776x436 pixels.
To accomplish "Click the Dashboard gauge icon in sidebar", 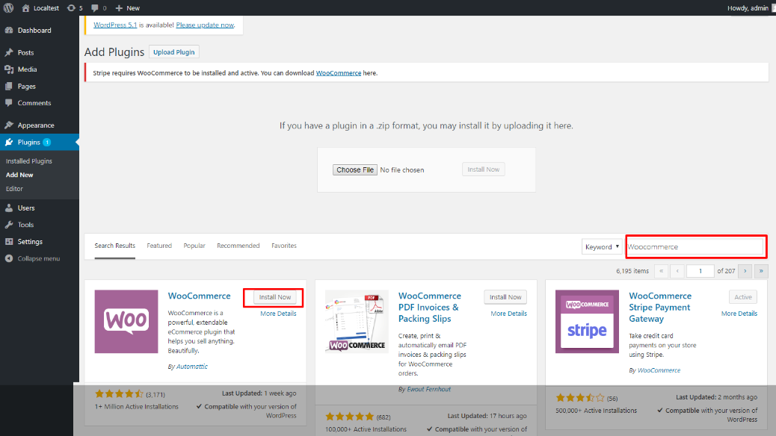I will click(9, 30).
